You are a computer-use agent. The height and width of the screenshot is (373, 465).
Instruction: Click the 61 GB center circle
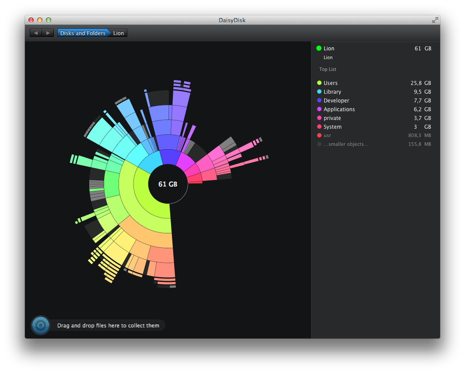(168, 184)
